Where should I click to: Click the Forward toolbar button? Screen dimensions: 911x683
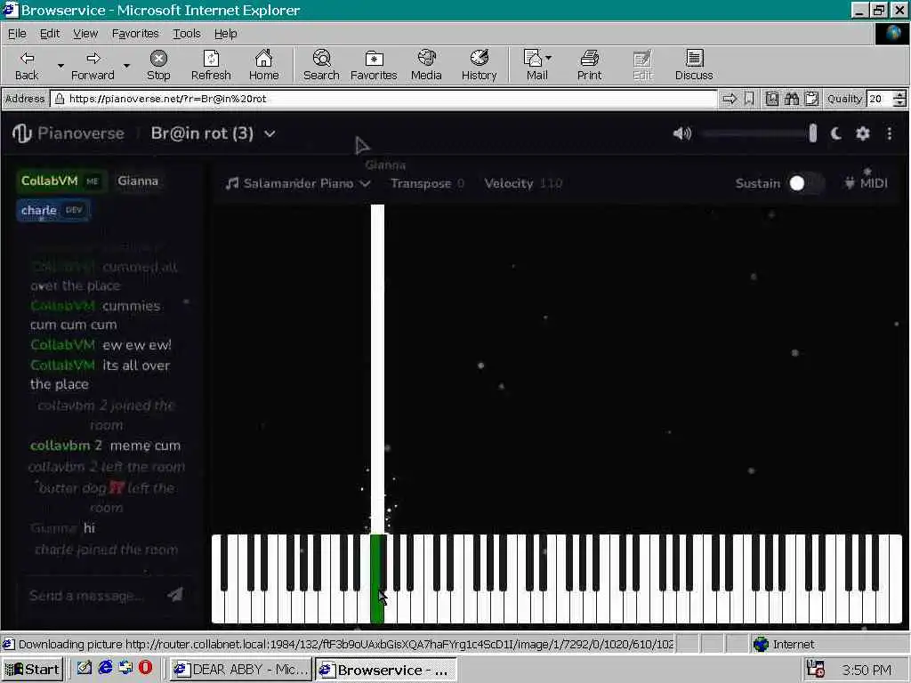coord(93,65)
